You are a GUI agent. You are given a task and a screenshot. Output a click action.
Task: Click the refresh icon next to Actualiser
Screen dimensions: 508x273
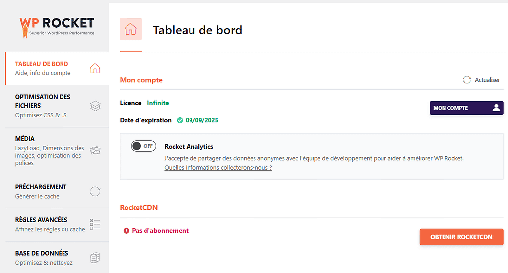tap(466, 80)
